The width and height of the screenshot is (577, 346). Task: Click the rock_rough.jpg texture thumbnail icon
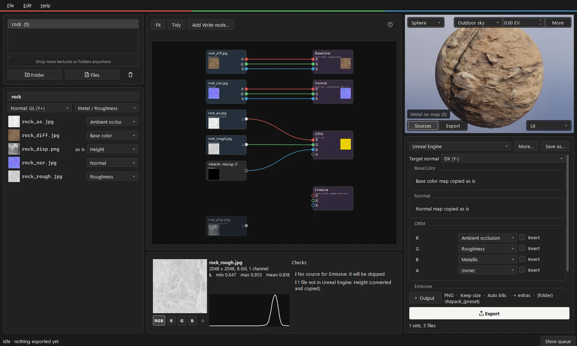tap(14, 177)
